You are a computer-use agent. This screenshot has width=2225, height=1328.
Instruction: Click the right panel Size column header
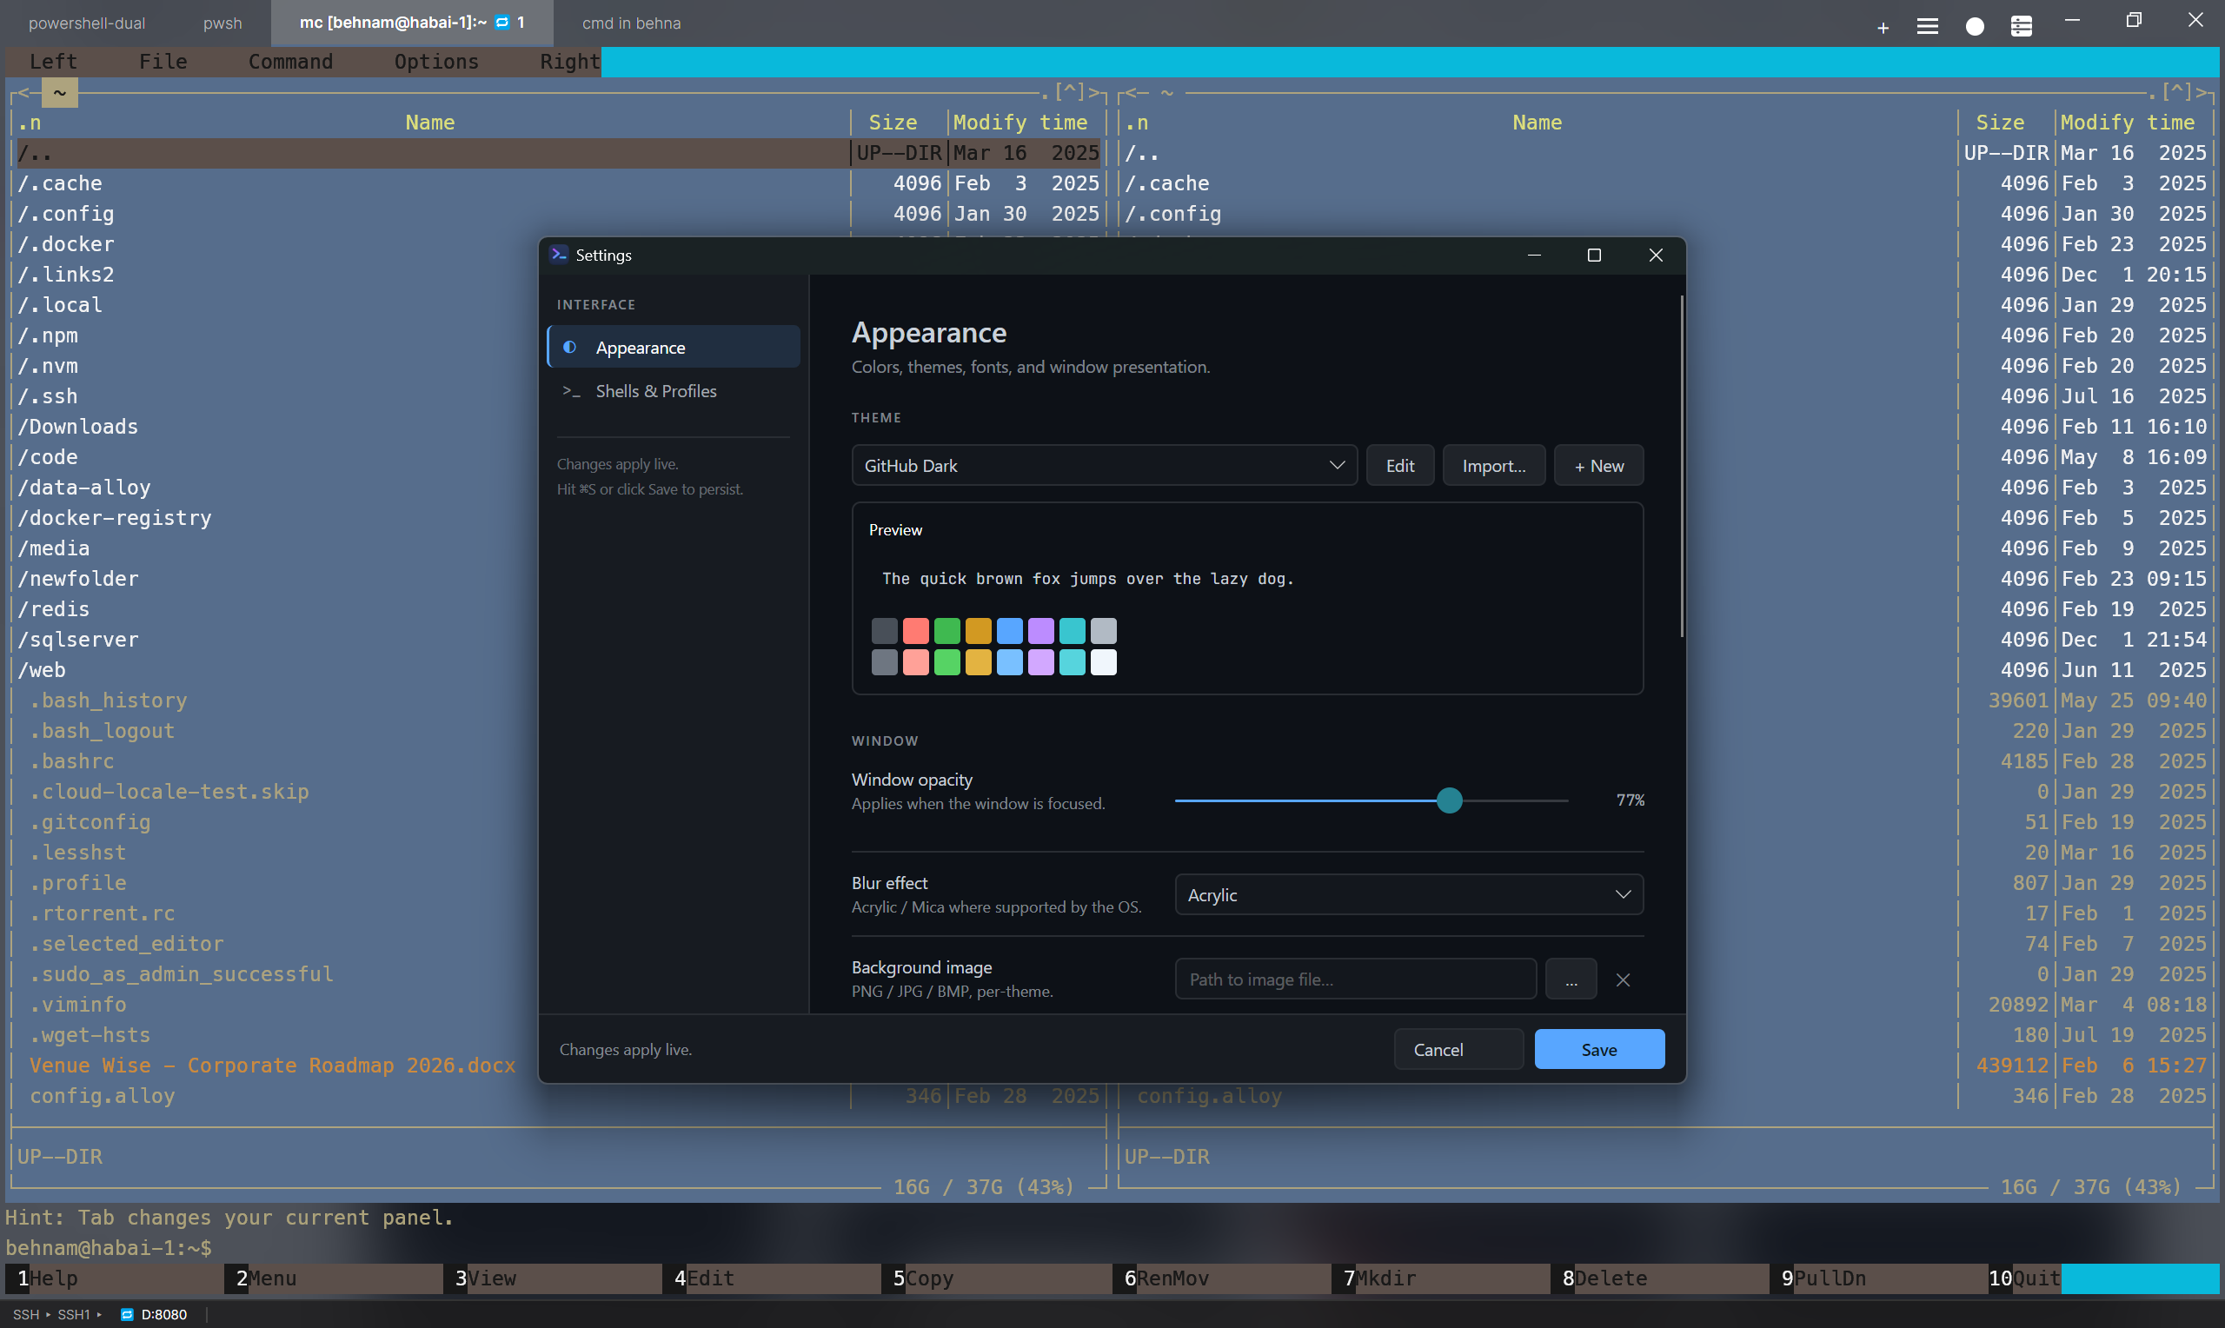pyautogui.click(x=2001, y=123)
